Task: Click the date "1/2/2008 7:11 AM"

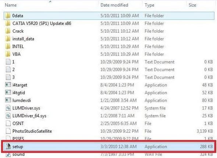Action: pyautogui.click(x=117, y=116)
